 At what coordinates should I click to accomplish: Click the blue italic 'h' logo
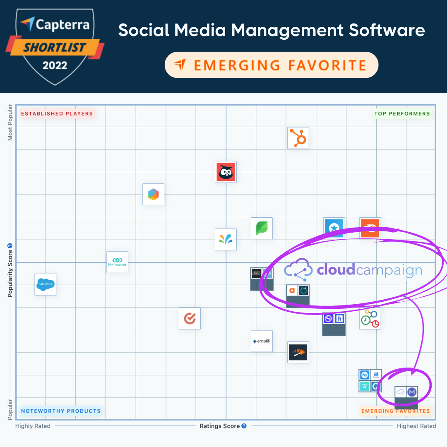click(339, 318)
